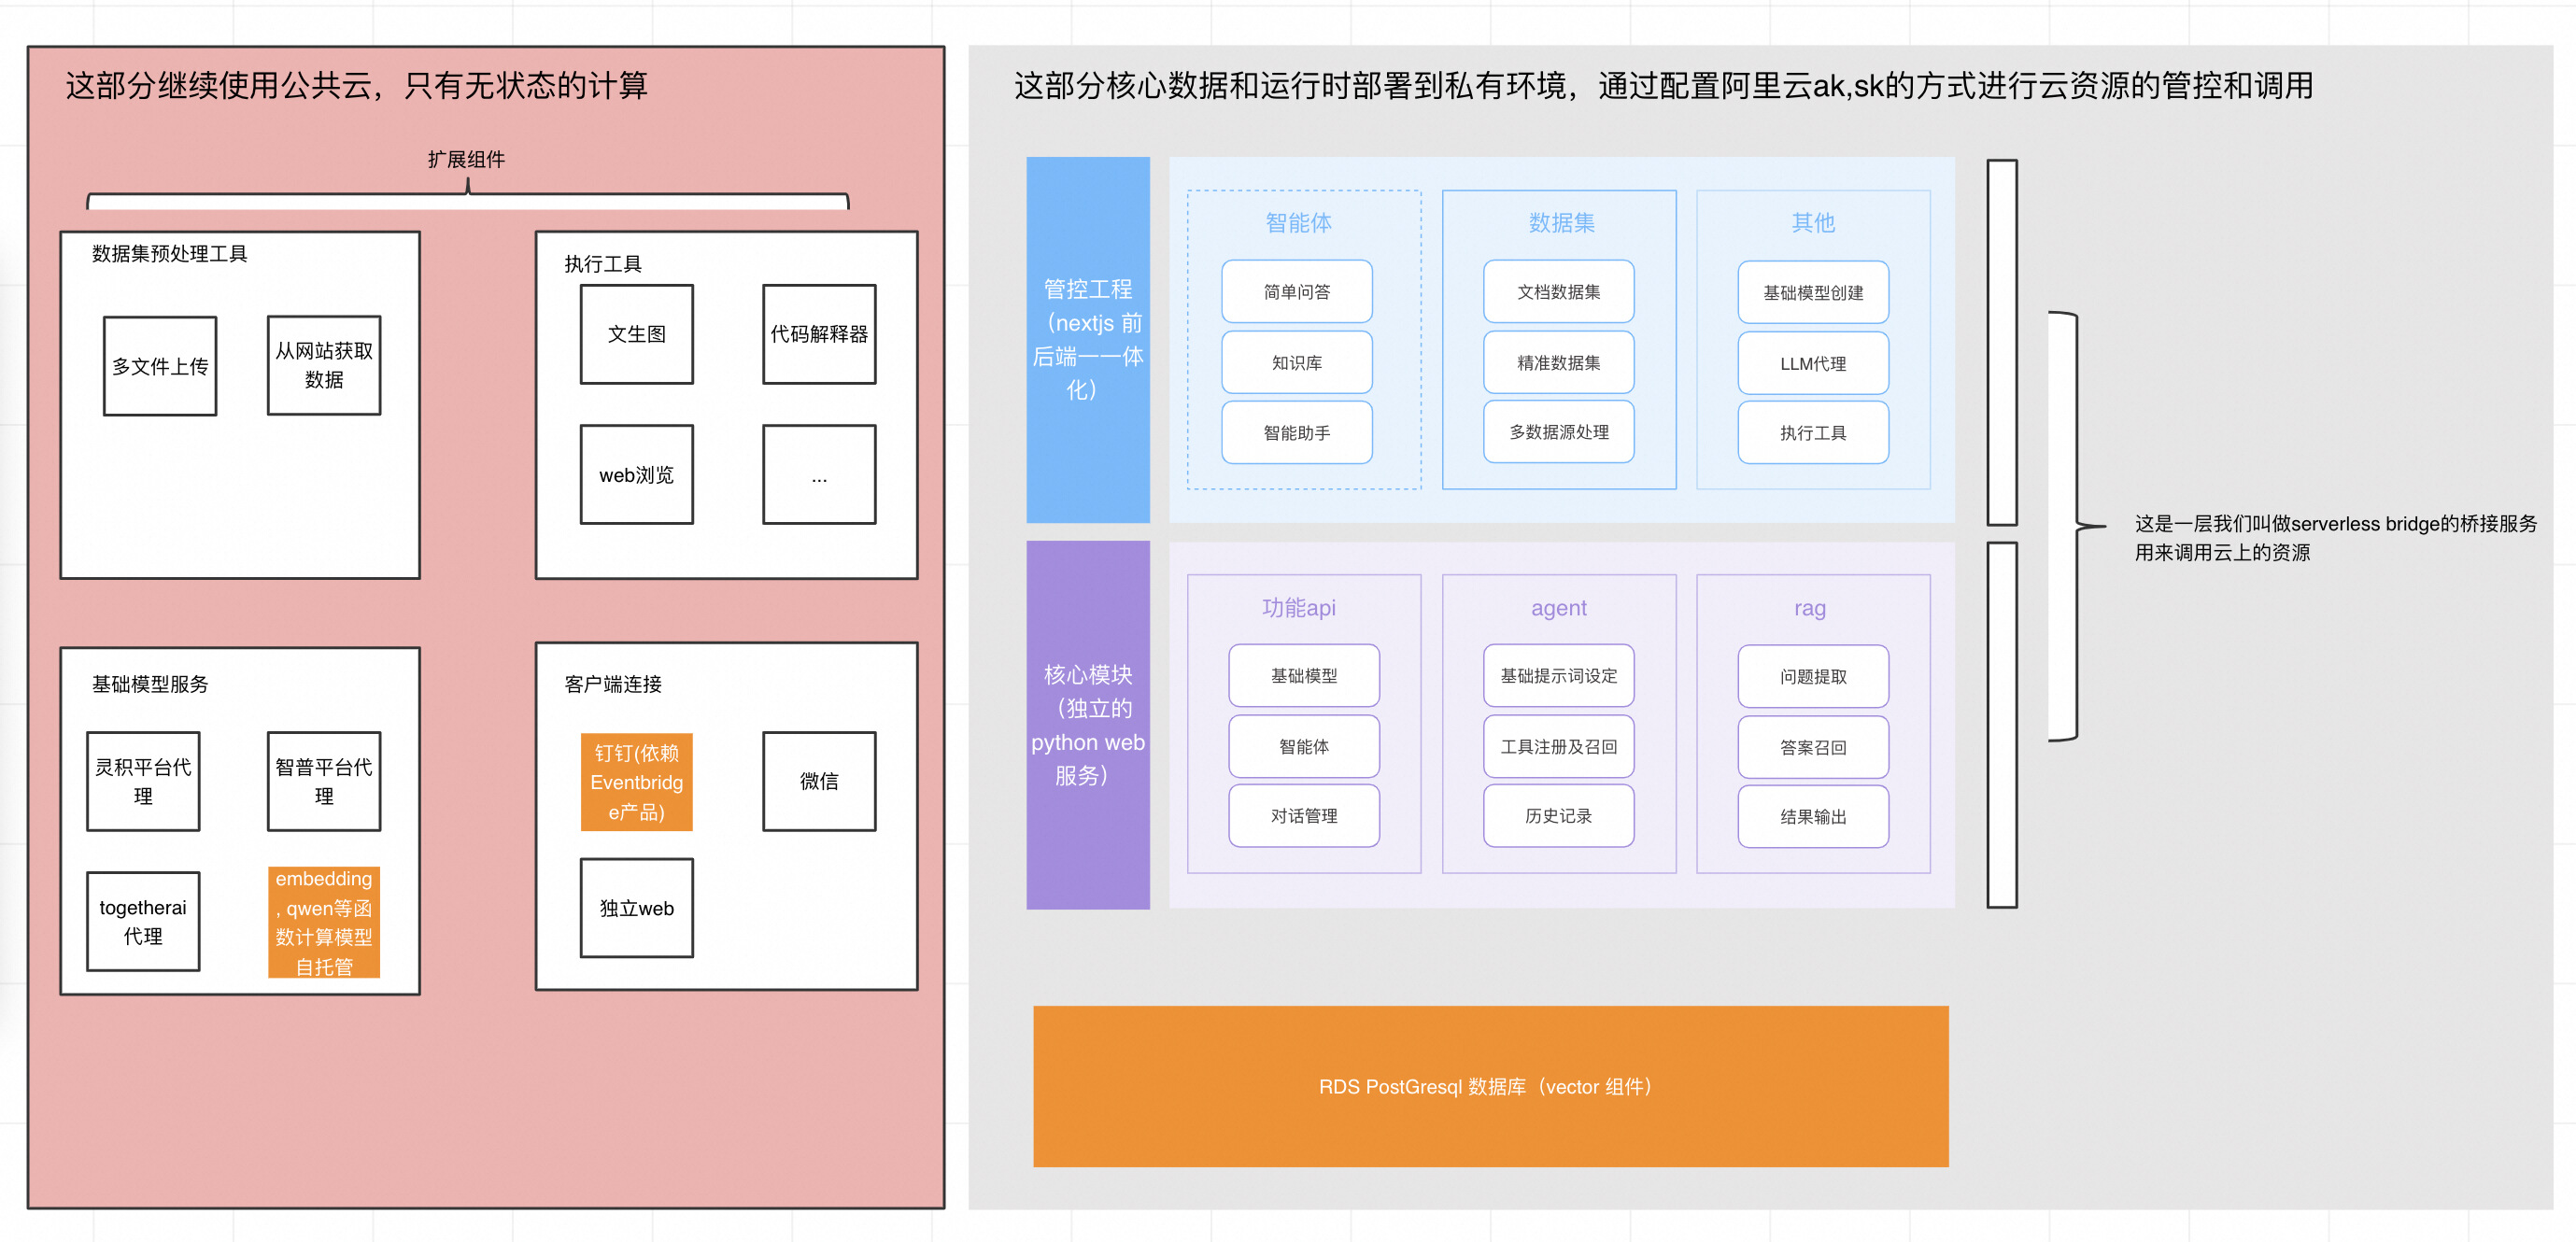Click the 问题提取 box
The image size is (2576, 1242).
click(1813, 676)
